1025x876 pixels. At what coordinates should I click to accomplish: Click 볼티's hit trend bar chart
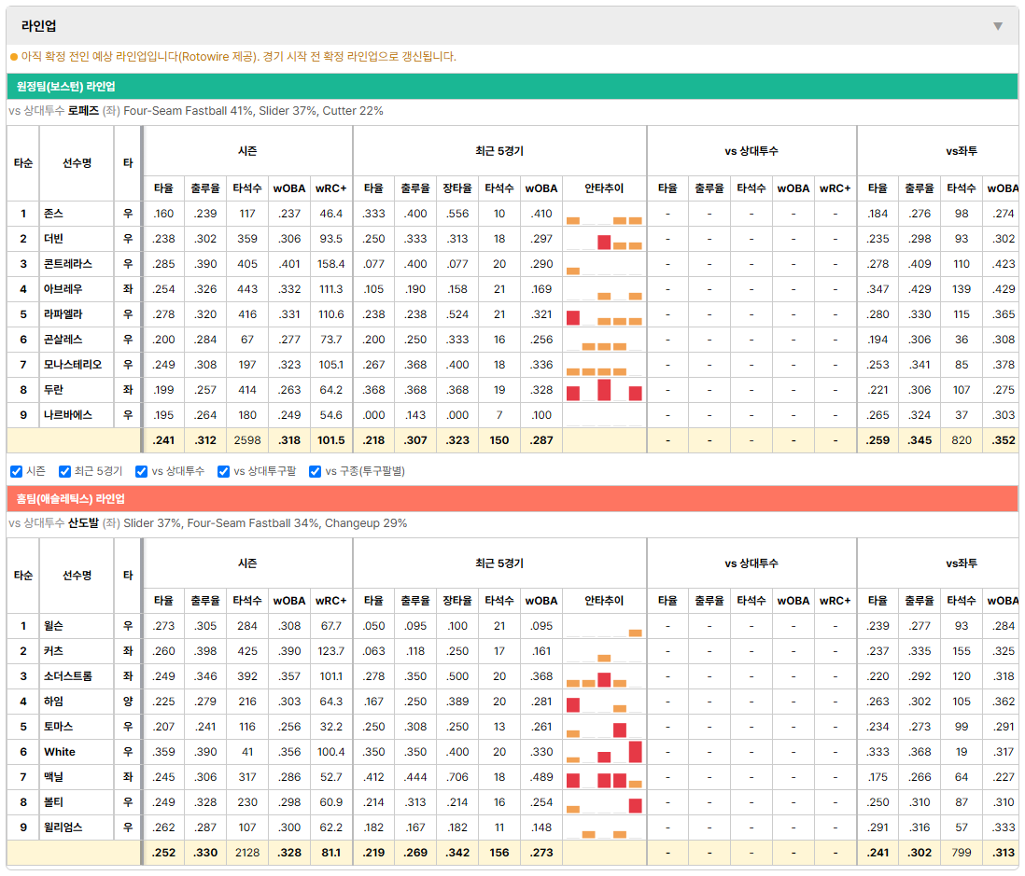click(x=604, y=802)
